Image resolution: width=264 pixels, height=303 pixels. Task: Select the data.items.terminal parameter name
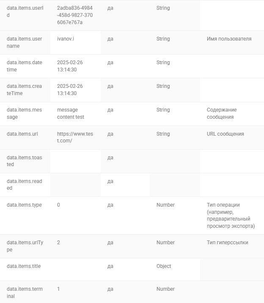pos(25,292)
